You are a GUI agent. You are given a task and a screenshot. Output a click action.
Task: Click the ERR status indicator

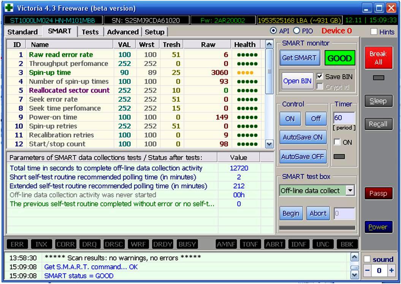point(17,245)
